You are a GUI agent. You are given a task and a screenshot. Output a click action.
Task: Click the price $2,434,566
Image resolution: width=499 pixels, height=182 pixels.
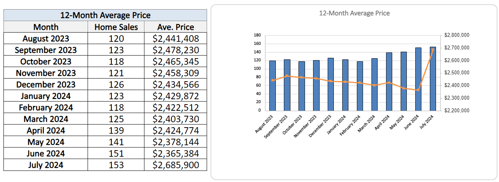tap(176, 84)
